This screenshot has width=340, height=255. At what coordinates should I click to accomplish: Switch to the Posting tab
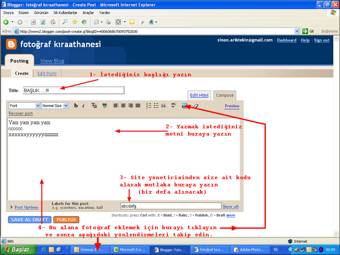pos(20,61)
